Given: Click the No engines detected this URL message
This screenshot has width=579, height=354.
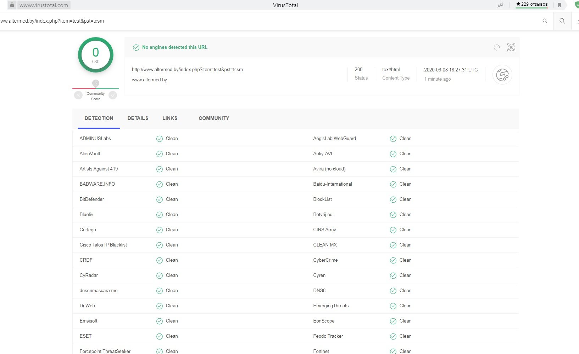Looking at the screenshot, I should click(175, 47).
